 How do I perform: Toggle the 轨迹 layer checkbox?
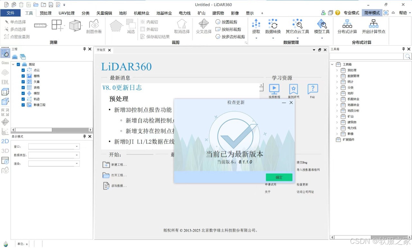pyautogui.click(x=23, y=99)
